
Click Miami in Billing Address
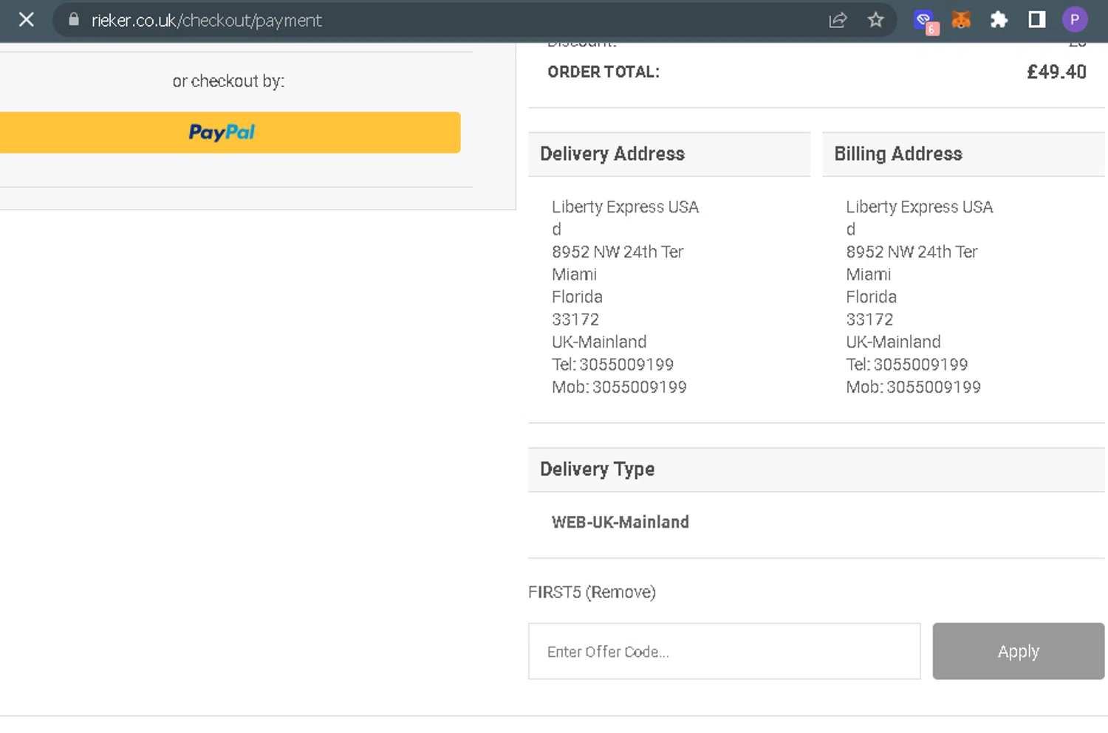click(868, 275)
